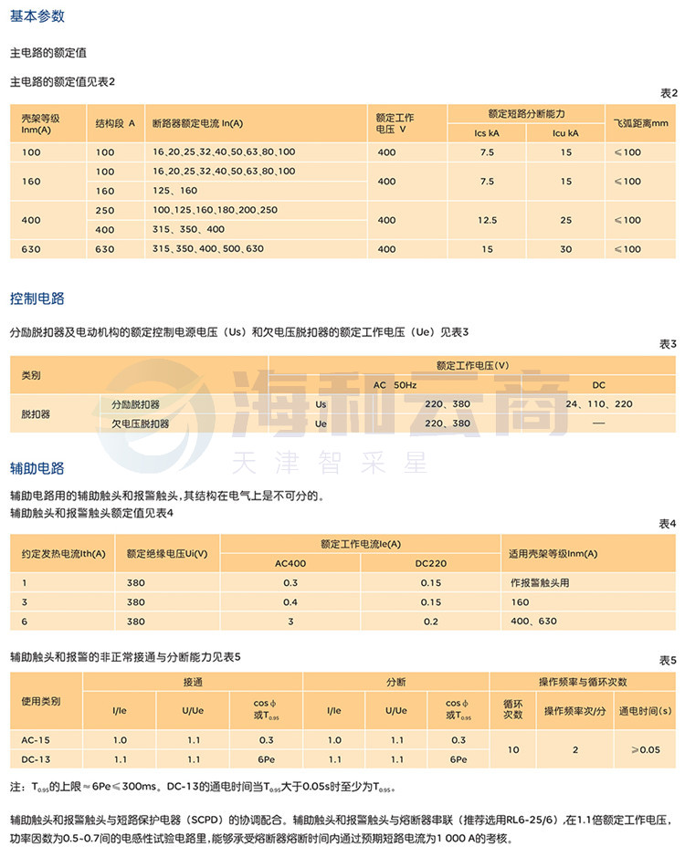Click the 表4 label

pyautogui.click(x=668, y=524)
